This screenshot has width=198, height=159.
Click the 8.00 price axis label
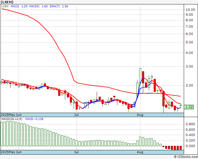[190, 20]
